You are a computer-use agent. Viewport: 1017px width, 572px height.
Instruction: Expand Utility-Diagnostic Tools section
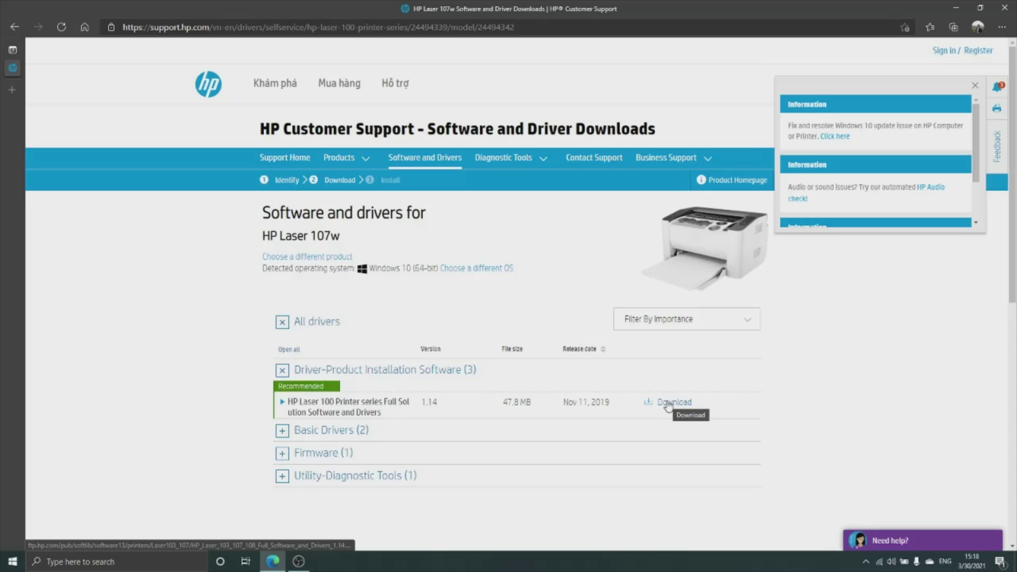[x=282, y=476]
